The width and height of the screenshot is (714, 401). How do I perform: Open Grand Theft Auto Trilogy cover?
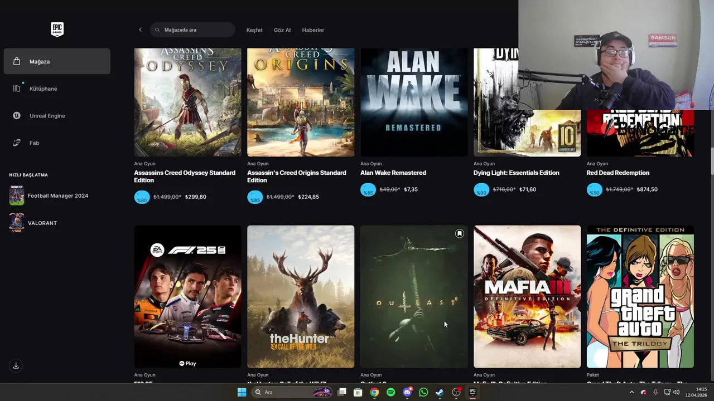[640, 296]
